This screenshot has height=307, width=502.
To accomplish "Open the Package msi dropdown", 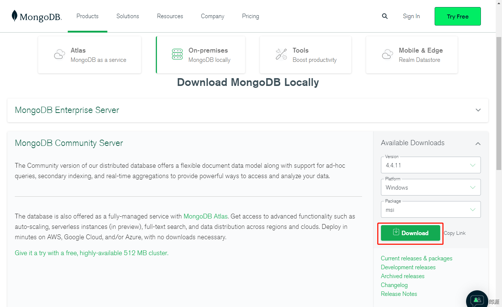I will click(431, 210).
